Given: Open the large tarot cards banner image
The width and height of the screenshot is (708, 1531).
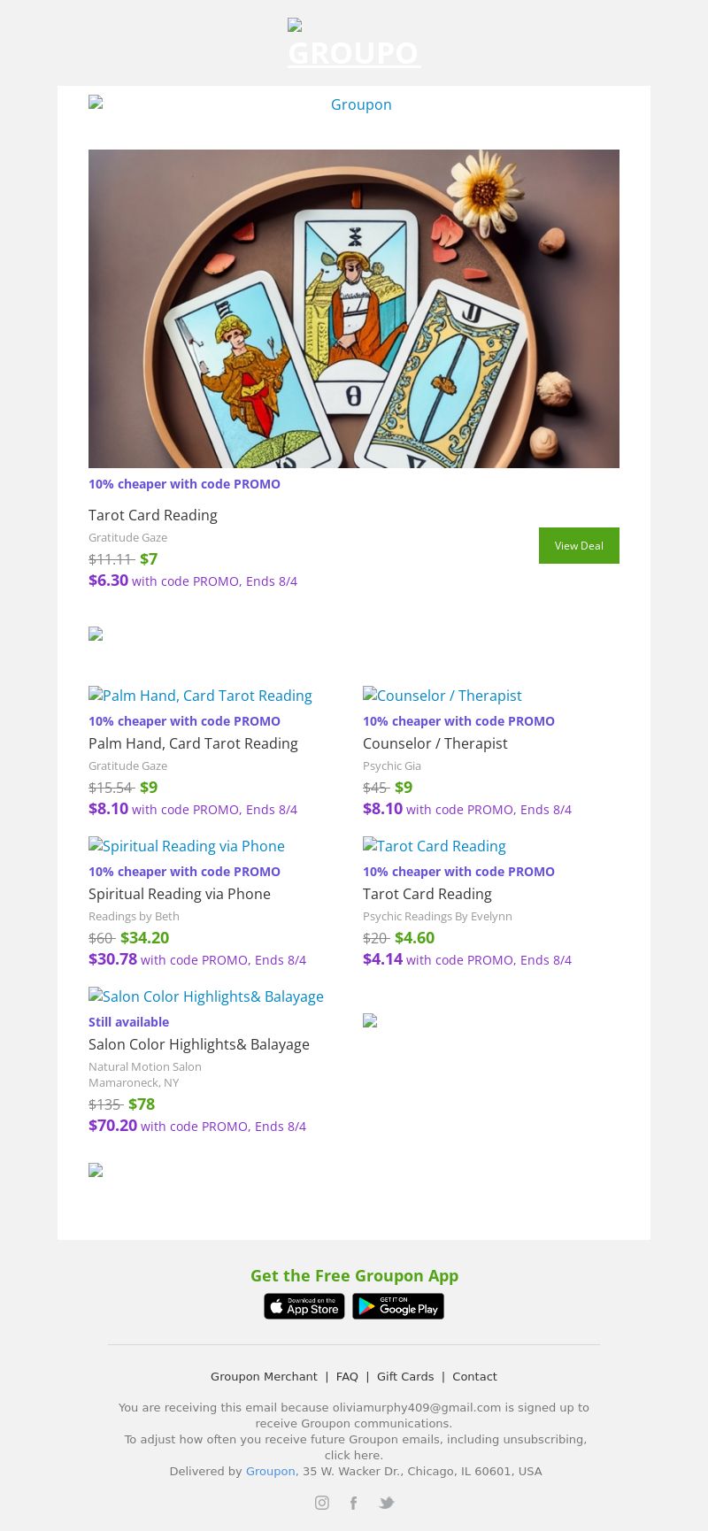Looking at the screenshot, I should tap(354, 308).
